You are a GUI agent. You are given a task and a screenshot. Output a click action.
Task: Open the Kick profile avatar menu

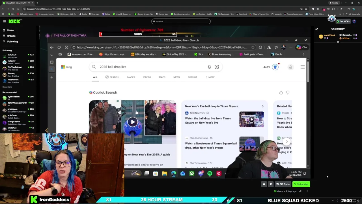[x=354, y=22]
